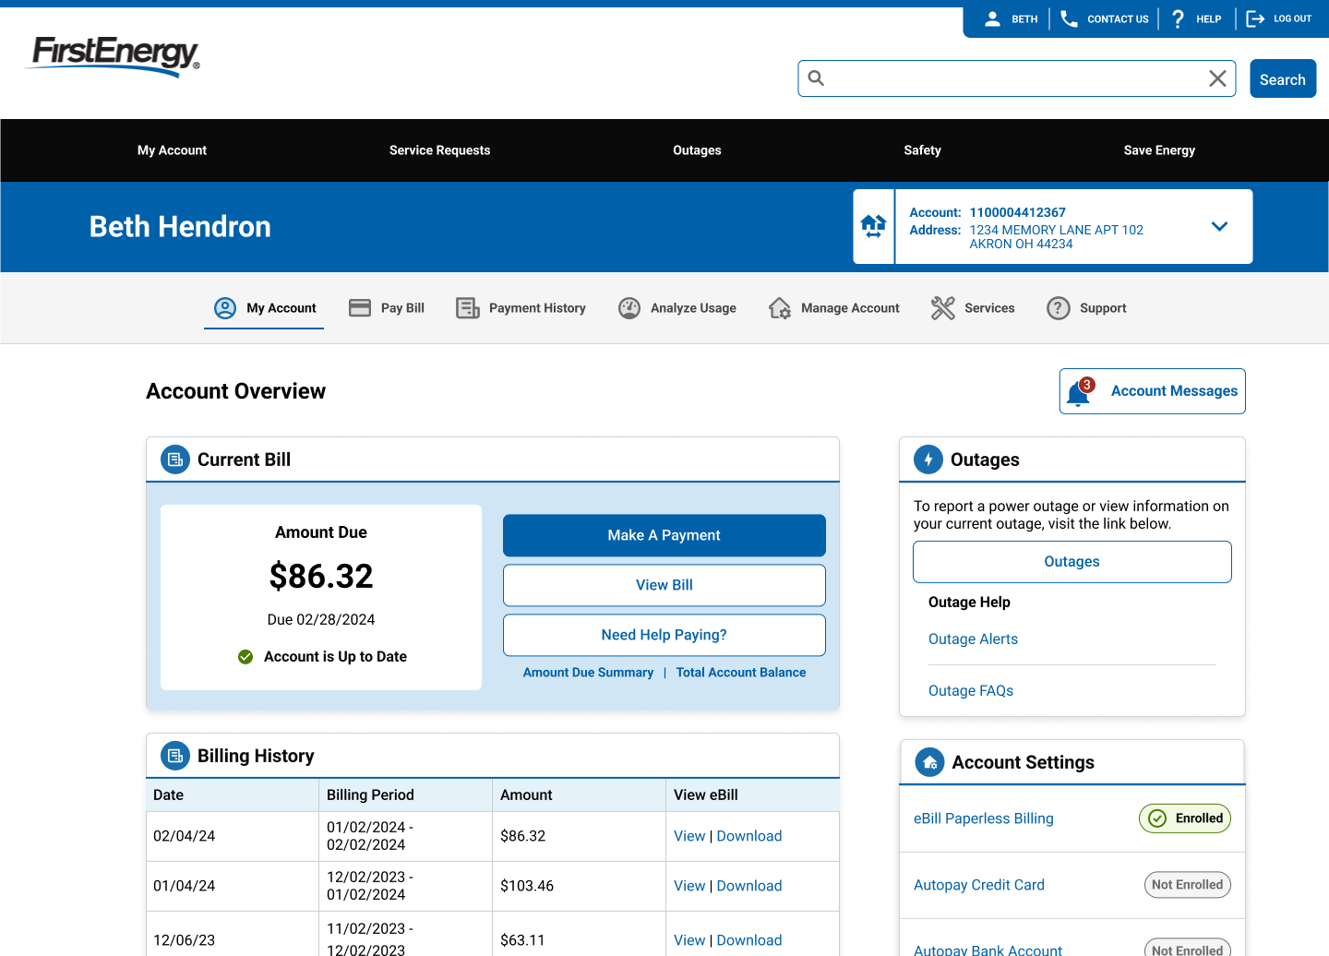Click the Services tools icon
This screenshot has width=1329, height=956.
click(942, 308)
